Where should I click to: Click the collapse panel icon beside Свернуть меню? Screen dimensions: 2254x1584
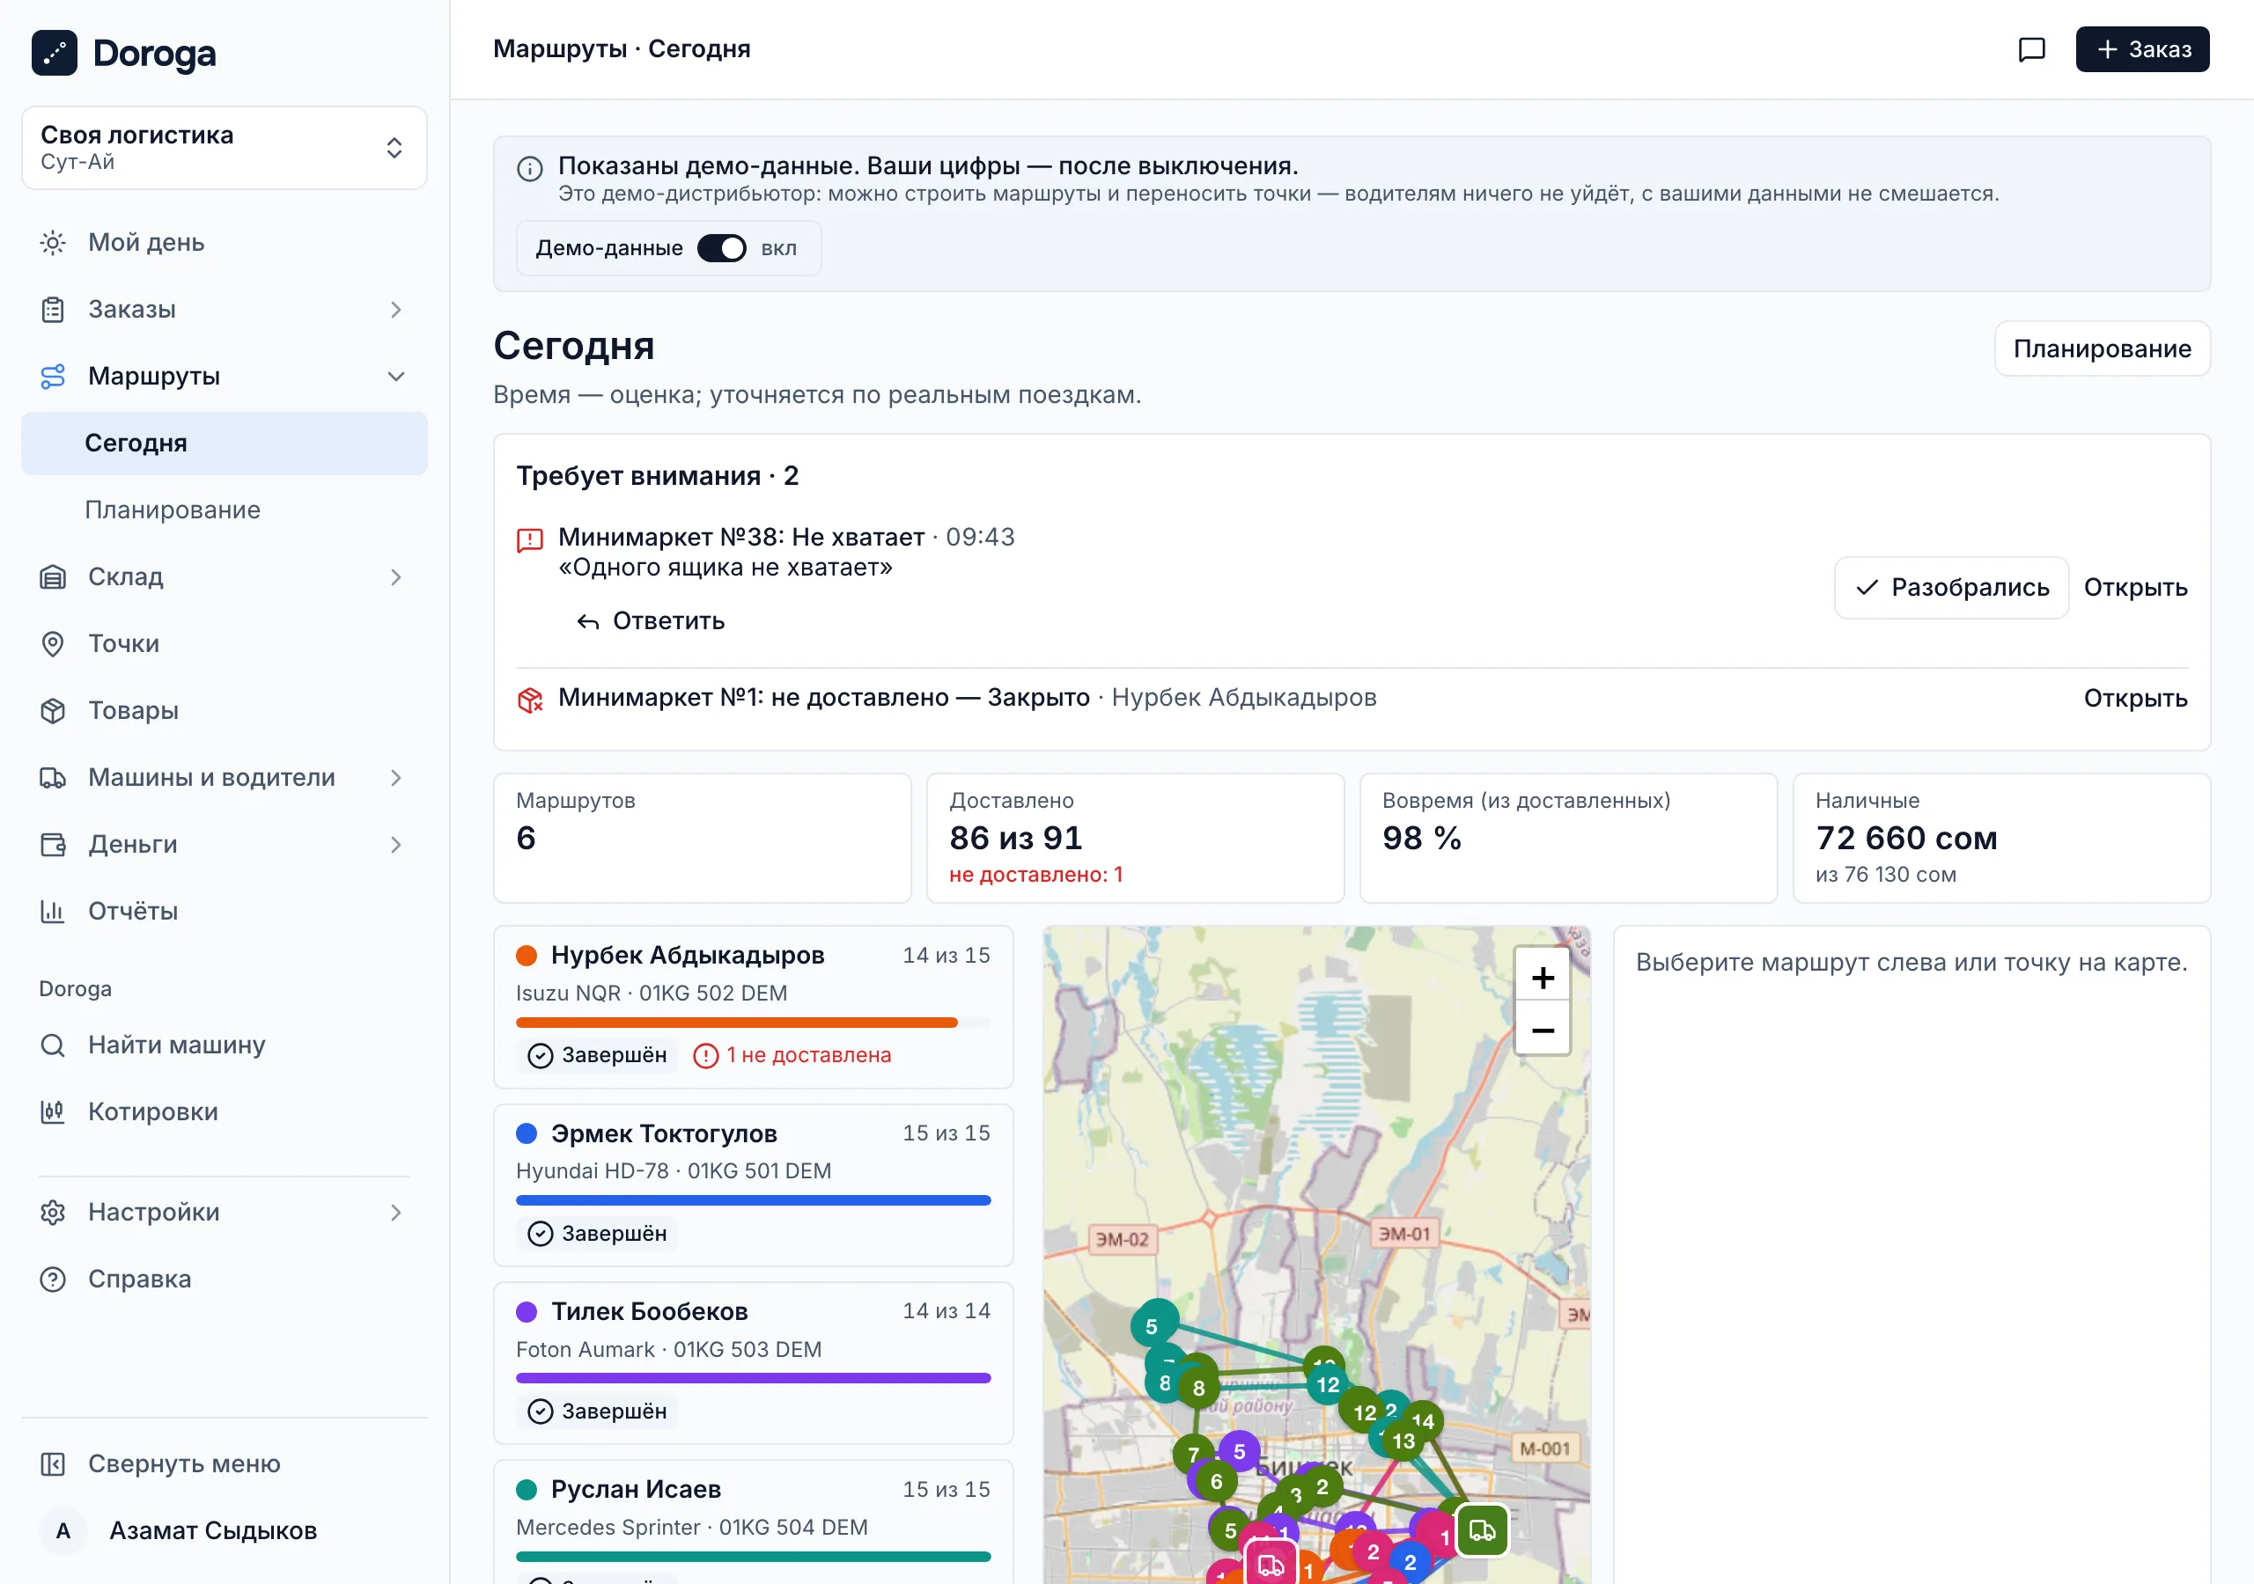point(53,1463)
